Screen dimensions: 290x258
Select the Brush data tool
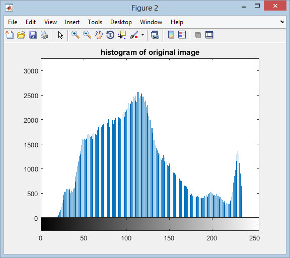134,35
